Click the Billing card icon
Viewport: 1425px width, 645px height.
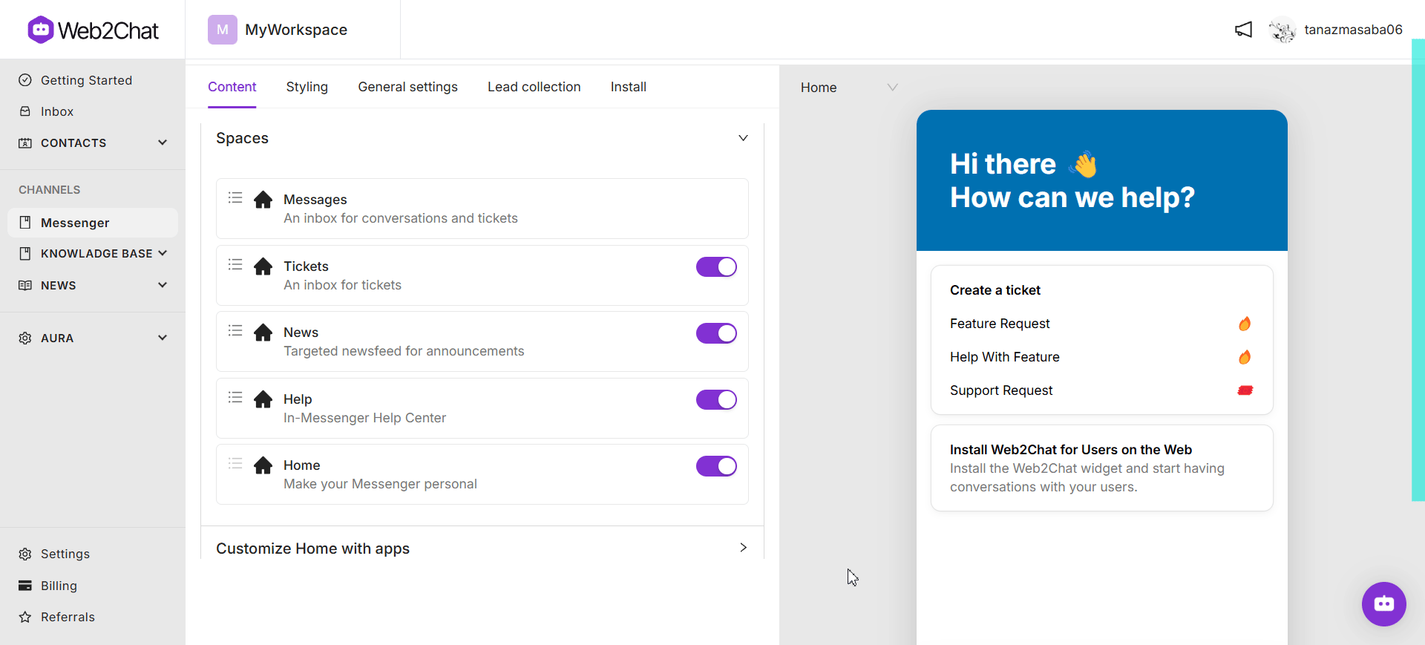point(25,586)
